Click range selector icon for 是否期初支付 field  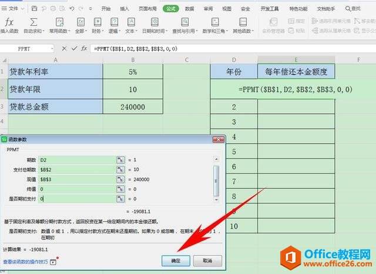point(120,199)
